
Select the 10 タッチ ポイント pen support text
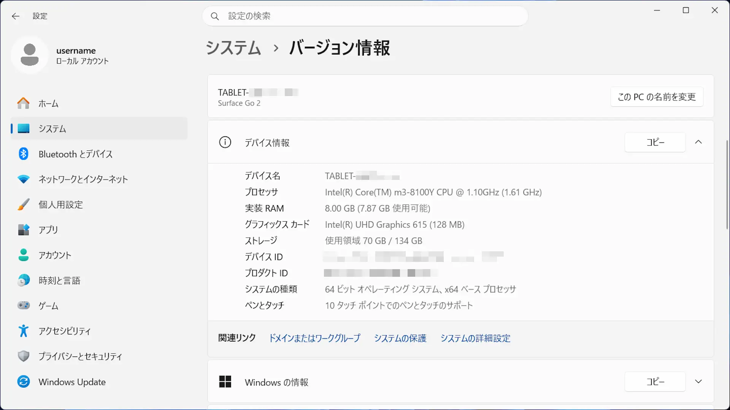pyautogui.click(x=399, y=305)
